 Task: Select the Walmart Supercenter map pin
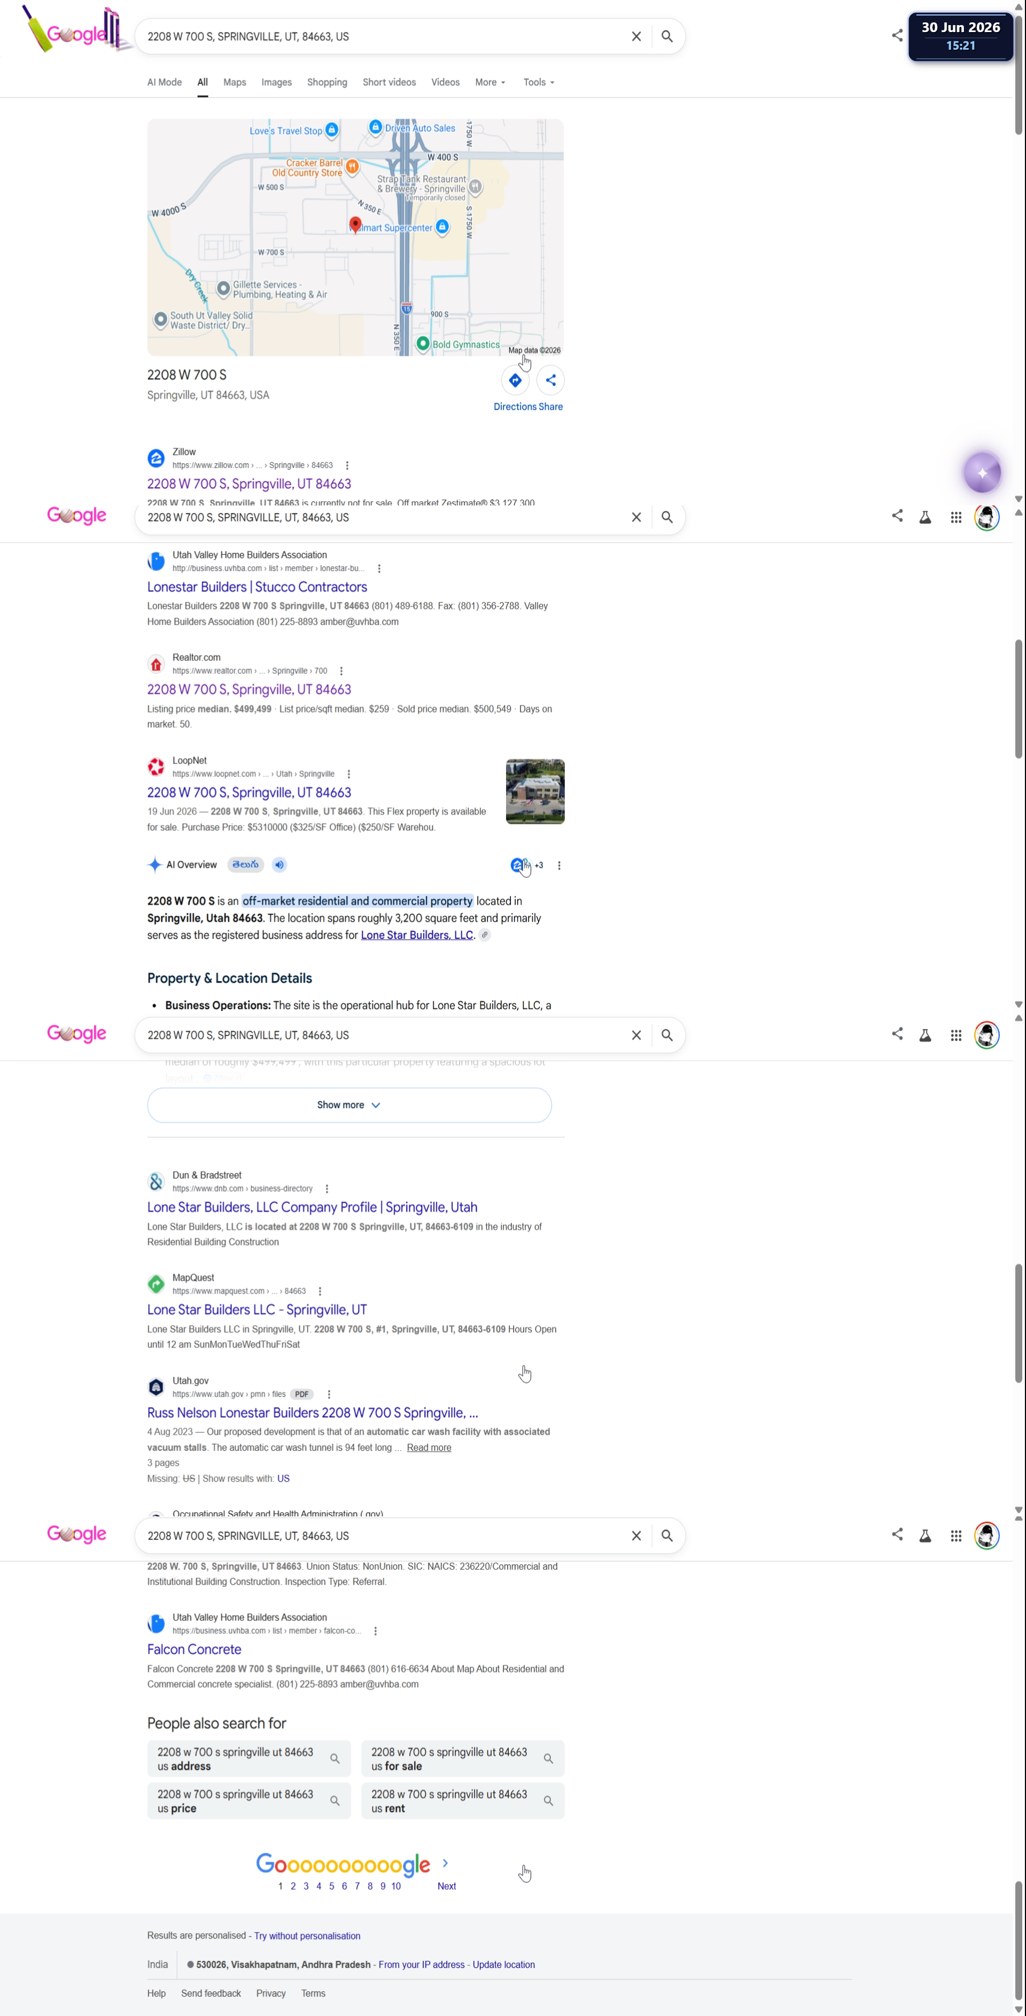pyautogui.click(x=442, y=227)
